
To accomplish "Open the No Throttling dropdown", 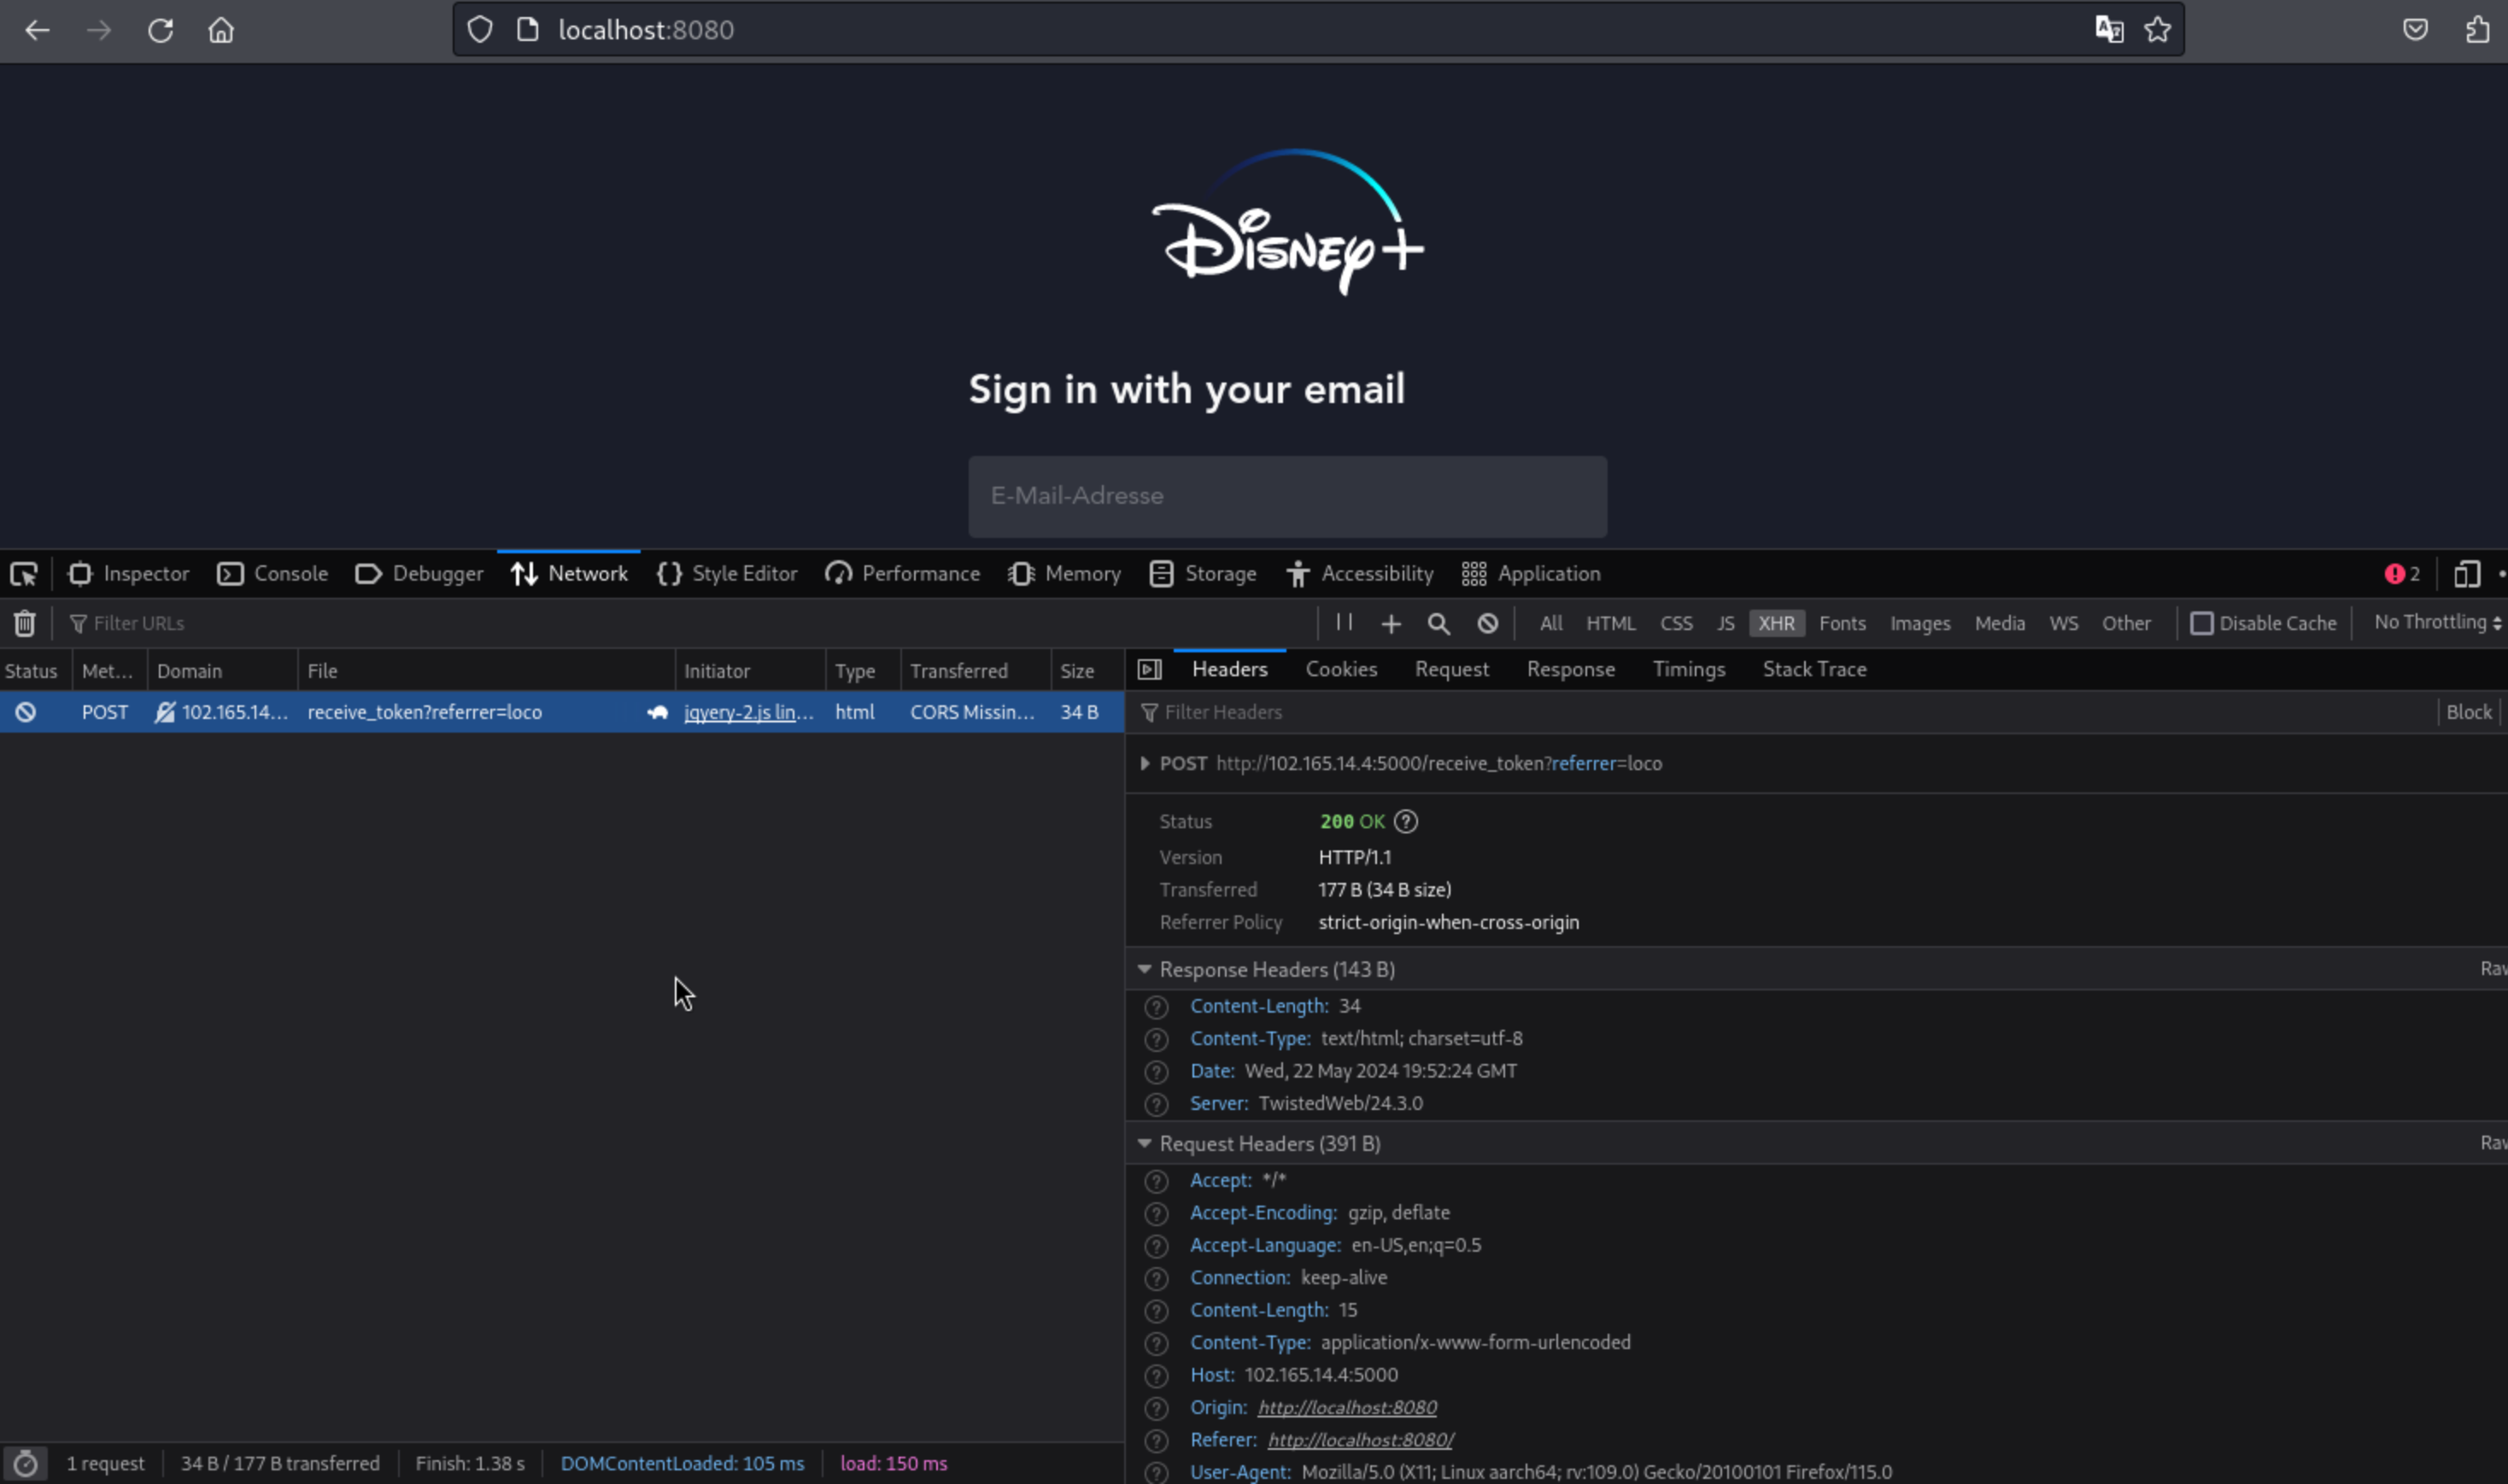I will 2437,622.
